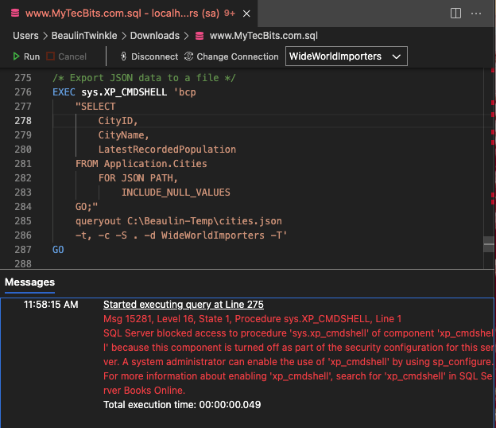Select the www.MyTecBits.com.sql editor tab
This screenshot has height=428, width=496.
pos(119,14)
